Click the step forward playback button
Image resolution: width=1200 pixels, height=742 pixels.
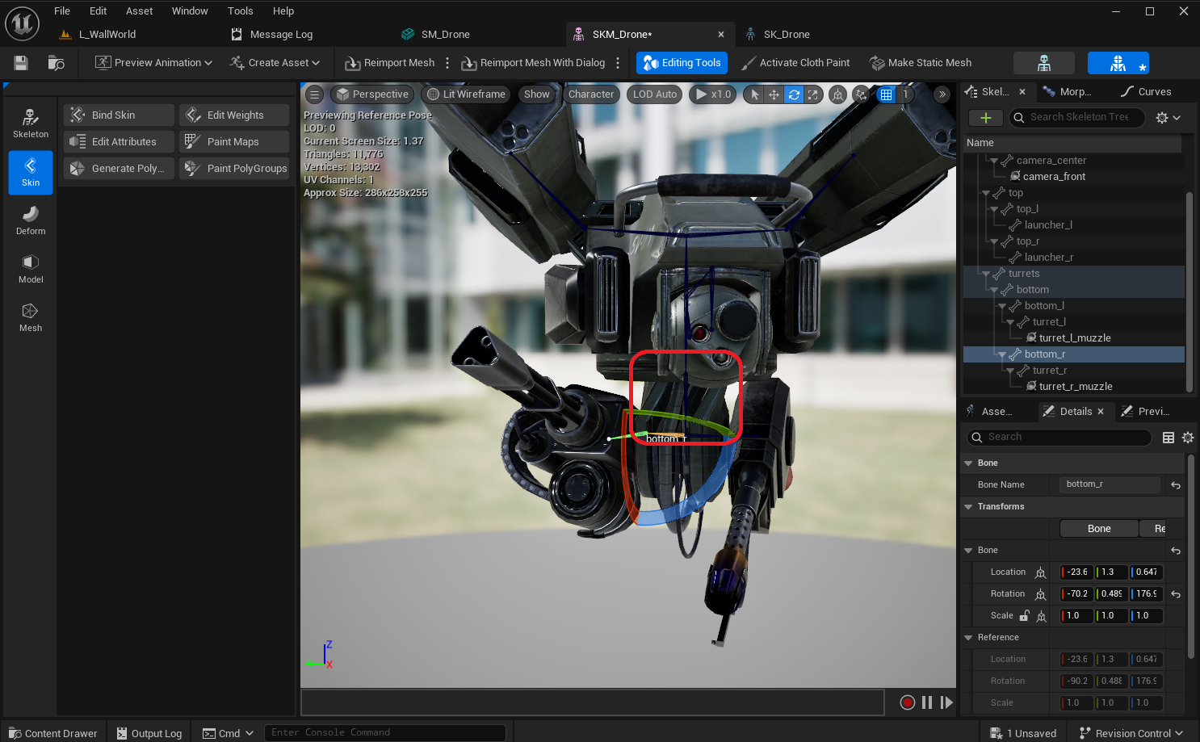coord(946,702)
